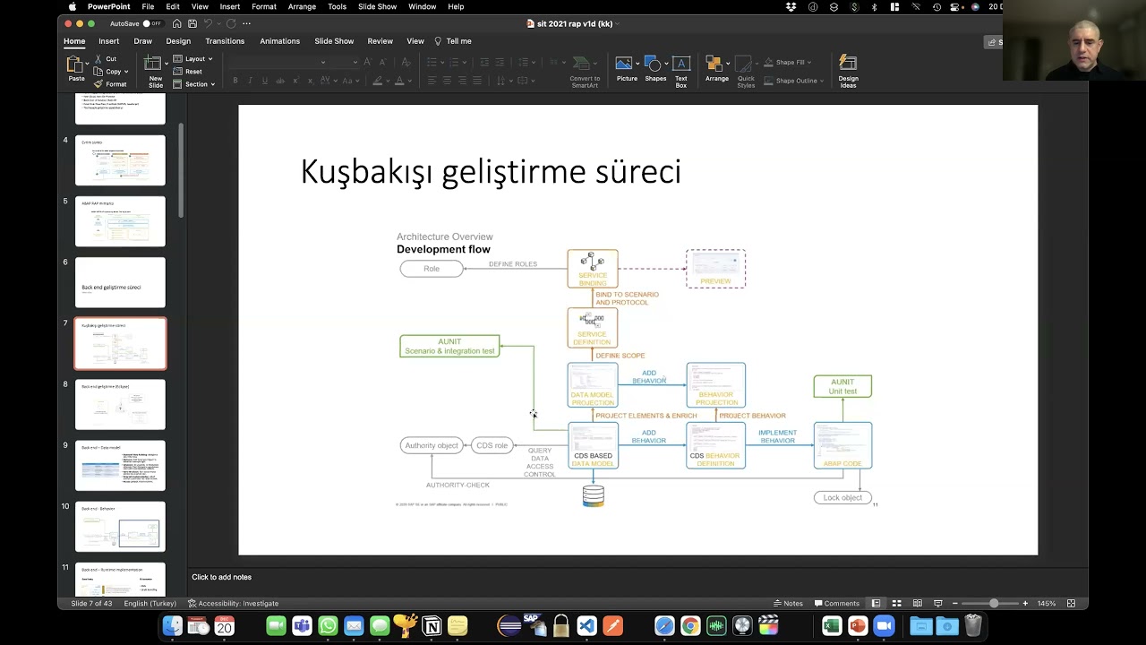Click the slide panel vertical scrollbar
Image resolution: width=1146 pixels, height=645 pixels.
(181, 170)
